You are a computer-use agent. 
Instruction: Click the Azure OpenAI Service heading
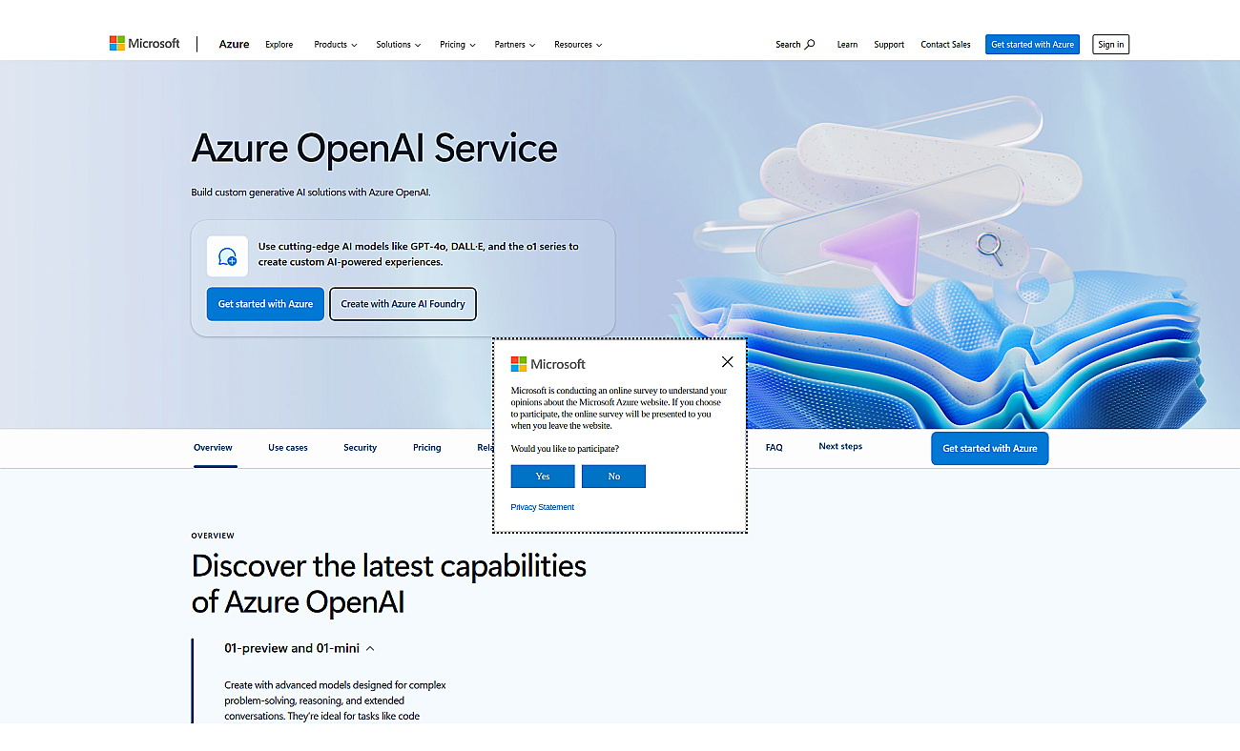click(x=374, y=149)
